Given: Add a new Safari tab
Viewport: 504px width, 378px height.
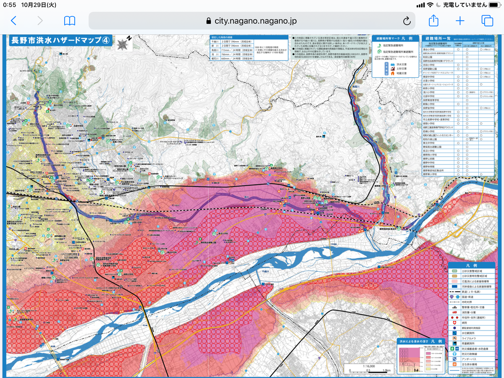Looking at the screenshot, I should tap(460, 21).
